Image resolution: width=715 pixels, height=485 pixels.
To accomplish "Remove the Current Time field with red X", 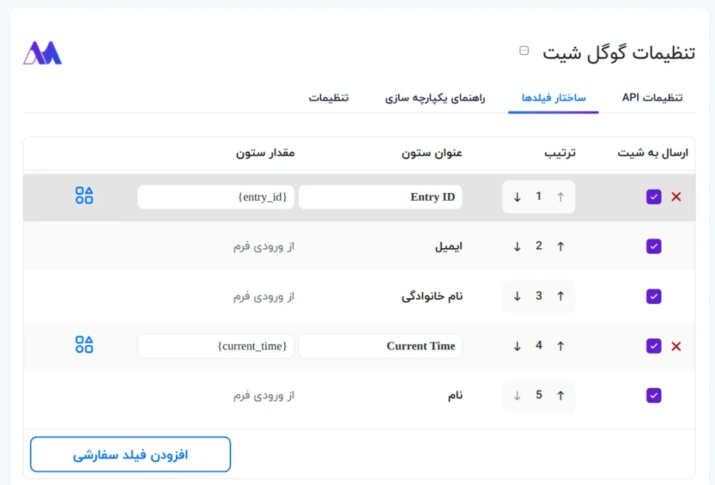I will coord(676,346).
